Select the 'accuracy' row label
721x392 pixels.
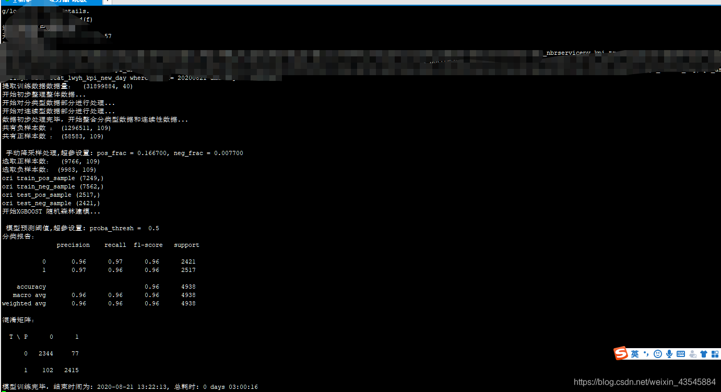(31, 287)
